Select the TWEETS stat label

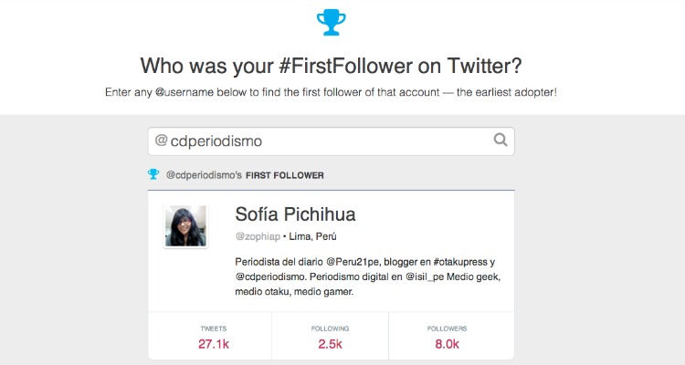(x=214, y=328)
